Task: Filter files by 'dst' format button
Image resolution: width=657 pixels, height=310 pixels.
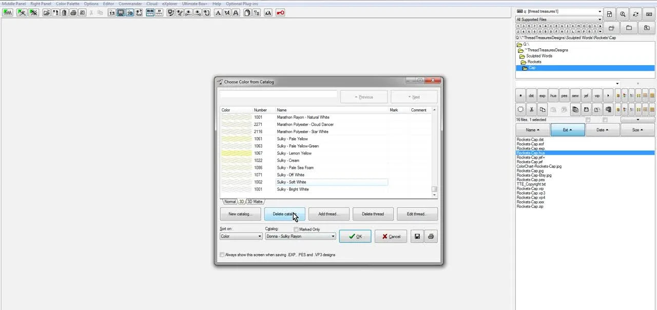Action: coord(531,95)
